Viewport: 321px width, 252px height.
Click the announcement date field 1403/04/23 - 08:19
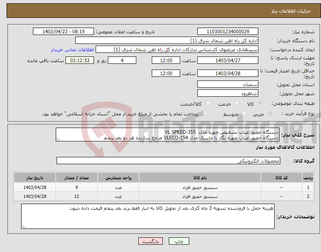pos(63,32)
